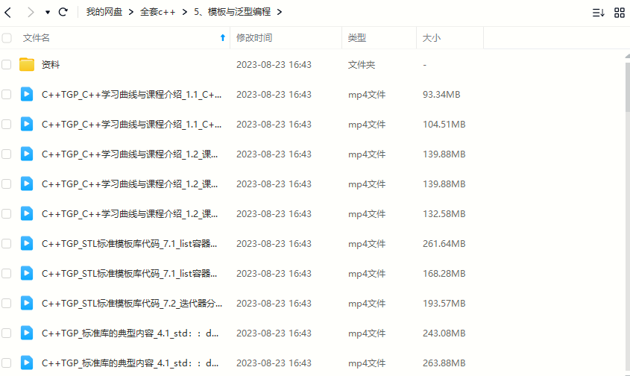Sort by the 修改时间 column header
This screenshot has height=376, width=630.
254,37
